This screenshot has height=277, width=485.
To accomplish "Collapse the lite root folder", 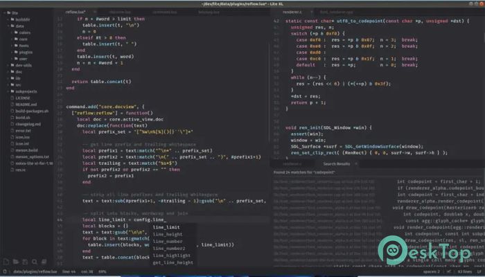I will click(x=5, y=12).
